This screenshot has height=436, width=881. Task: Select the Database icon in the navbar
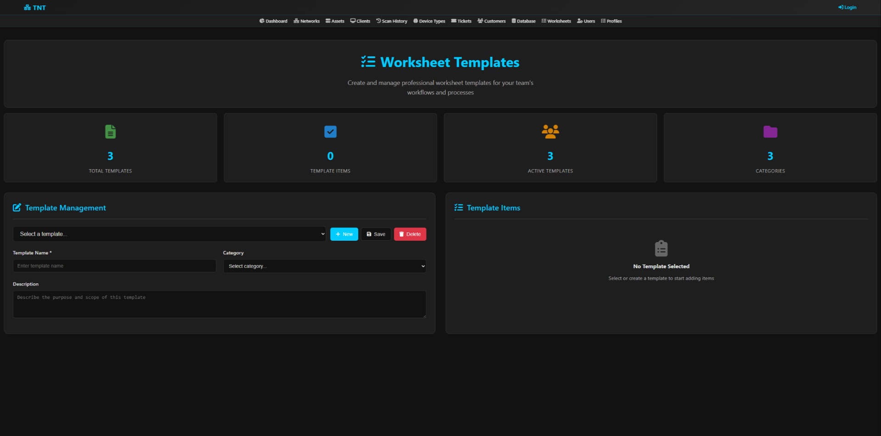[513, 21]
